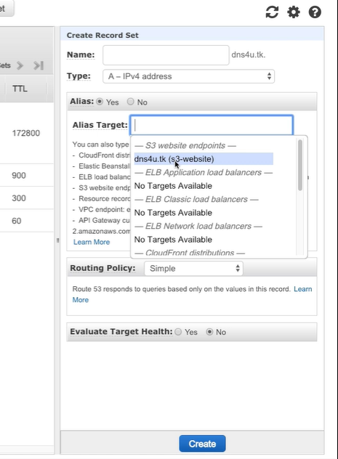Set Evaluate Target Health to No
This screenshot has width=338, height=459.
209,332
